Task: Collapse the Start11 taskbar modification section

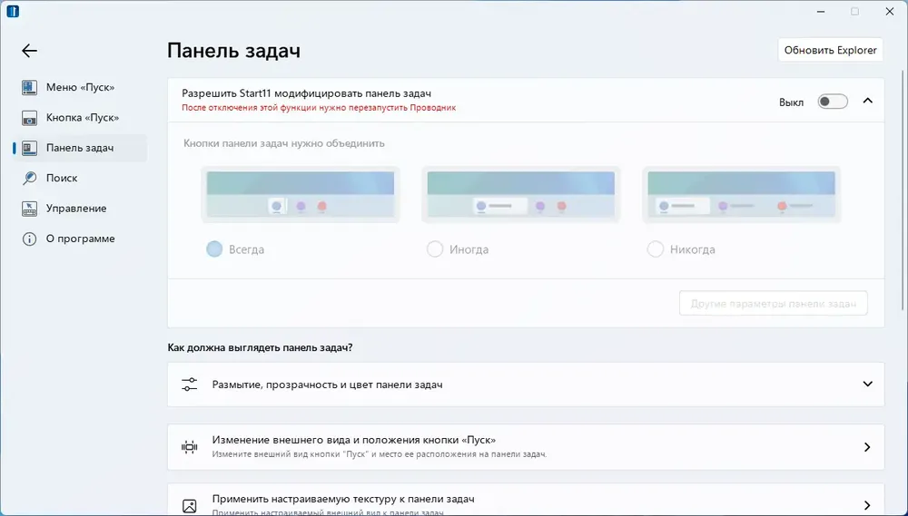Action: 867,101
